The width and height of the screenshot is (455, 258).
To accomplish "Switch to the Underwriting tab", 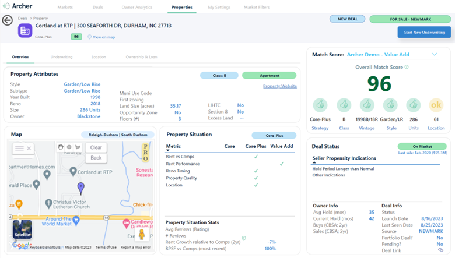I will (x=61, y=57).
